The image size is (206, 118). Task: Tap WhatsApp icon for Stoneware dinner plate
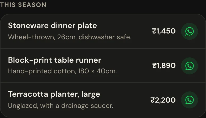(x=190, y=31)
